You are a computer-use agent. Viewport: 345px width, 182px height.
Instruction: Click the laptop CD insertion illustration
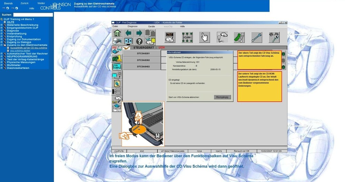tap(143, 124)
